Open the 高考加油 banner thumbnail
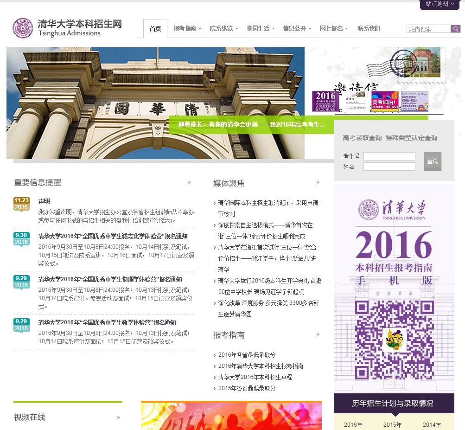Image resolution: width=465 pixels, height=430 pixels. tap(384, 101)
